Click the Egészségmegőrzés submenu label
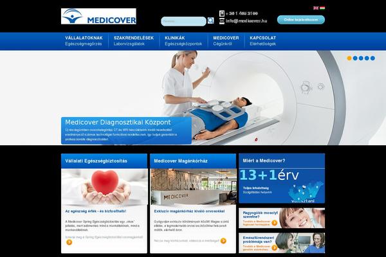Screen dimensions: 386x257 84,44
